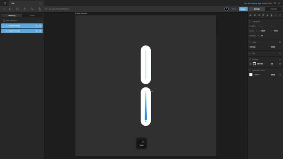Toggle scale proportion lock icon
The height and width of the screenshot is (159, 283).
point(256,31)
